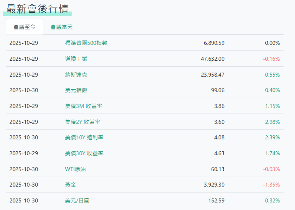Select the value 4.63
Screen dimensions: 295x210
[x=219, y=153]
